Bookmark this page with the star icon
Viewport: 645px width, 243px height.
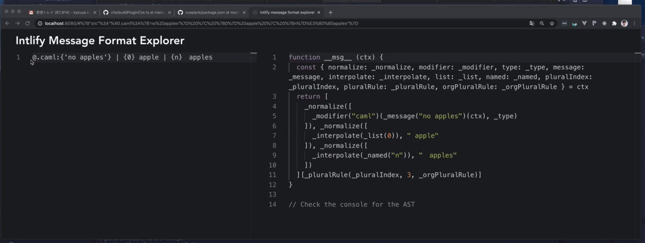(x=552, y=23)
